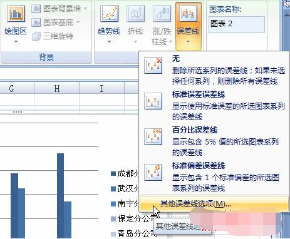Expand the 趋势线 dropdown arrow
290x239 pixels.
109,42
